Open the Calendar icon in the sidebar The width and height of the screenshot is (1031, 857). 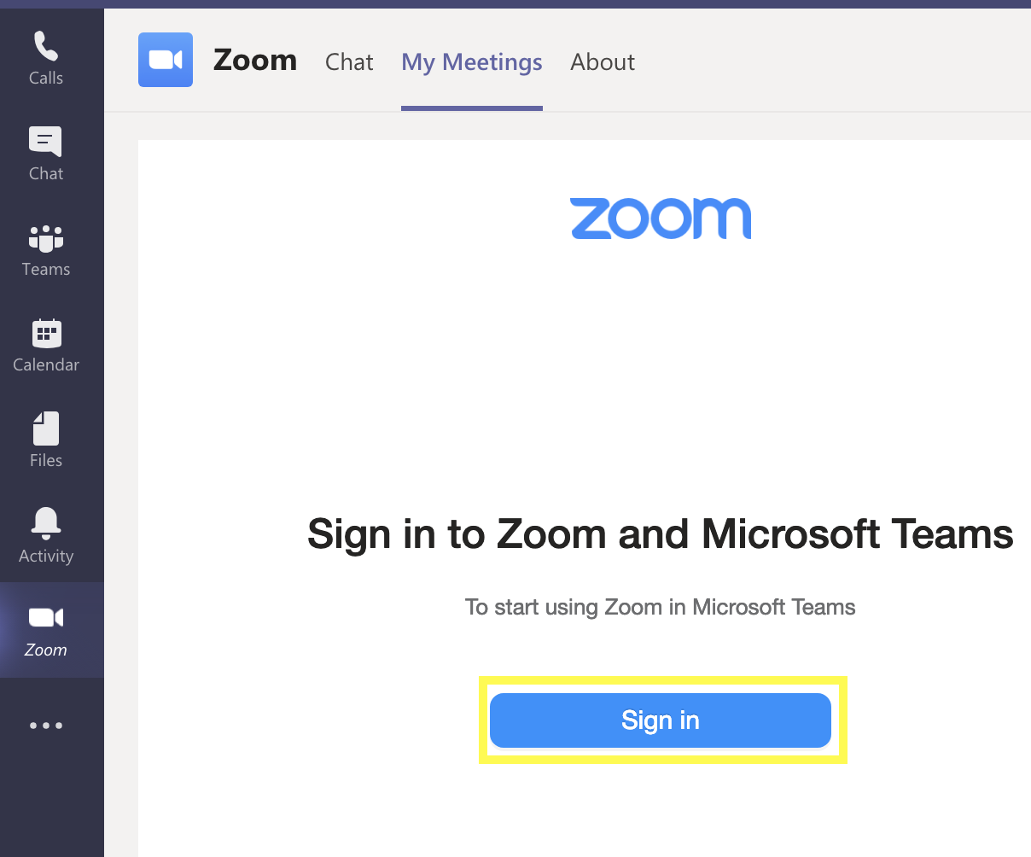tap(46, 333)
